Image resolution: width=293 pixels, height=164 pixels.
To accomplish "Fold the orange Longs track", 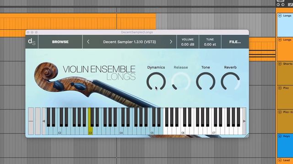I will 280,40.
